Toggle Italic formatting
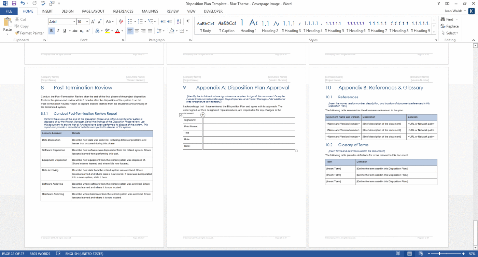Screen dimensions: 478x257 point(57,31)
